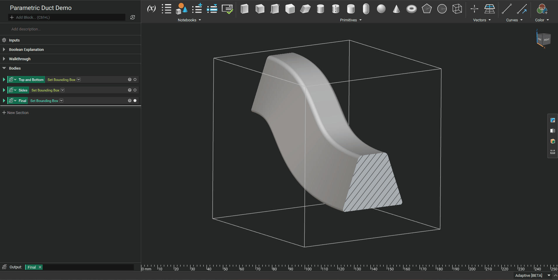Select the Capsule primitive
The height and width of the screenshot is (280, 558).
tap(366, 9)
